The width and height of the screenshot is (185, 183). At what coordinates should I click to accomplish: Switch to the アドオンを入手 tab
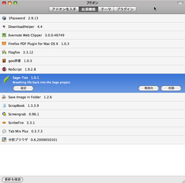click(x=64, y=9)
